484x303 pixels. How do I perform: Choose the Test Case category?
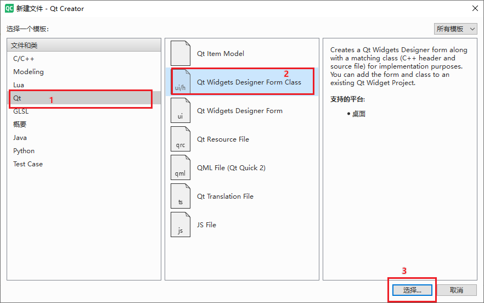pyautogui.click(x=84, y=164)
